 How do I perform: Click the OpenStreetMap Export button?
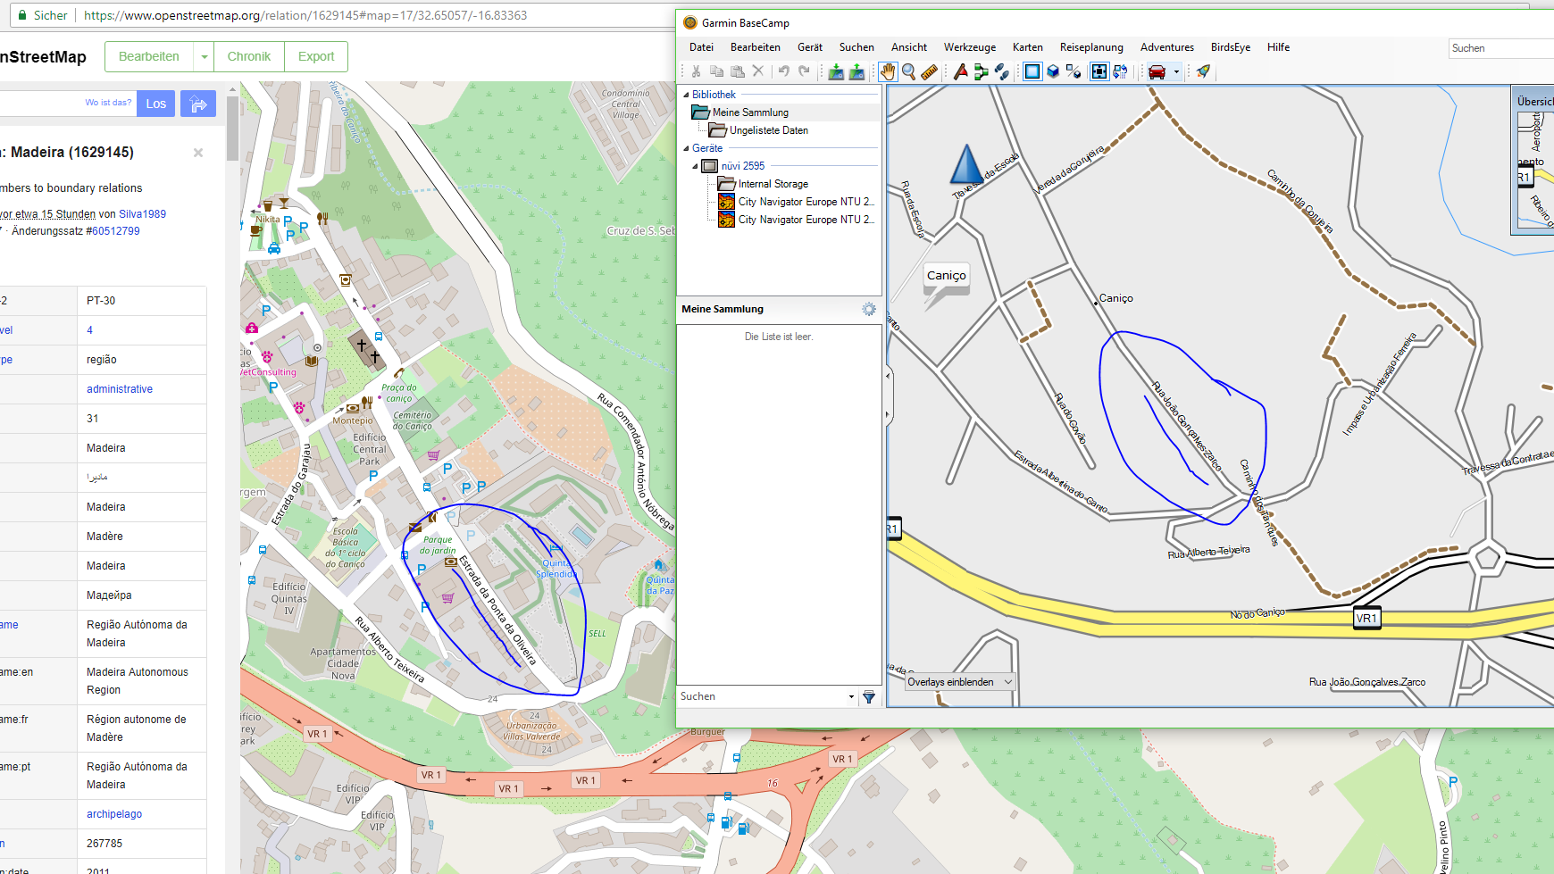pos(316,56)
